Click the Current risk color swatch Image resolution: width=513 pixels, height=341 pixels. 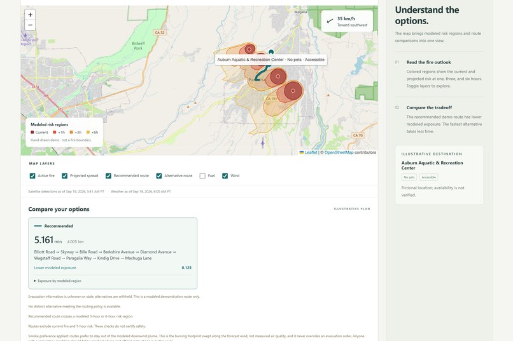coord(32,133)
